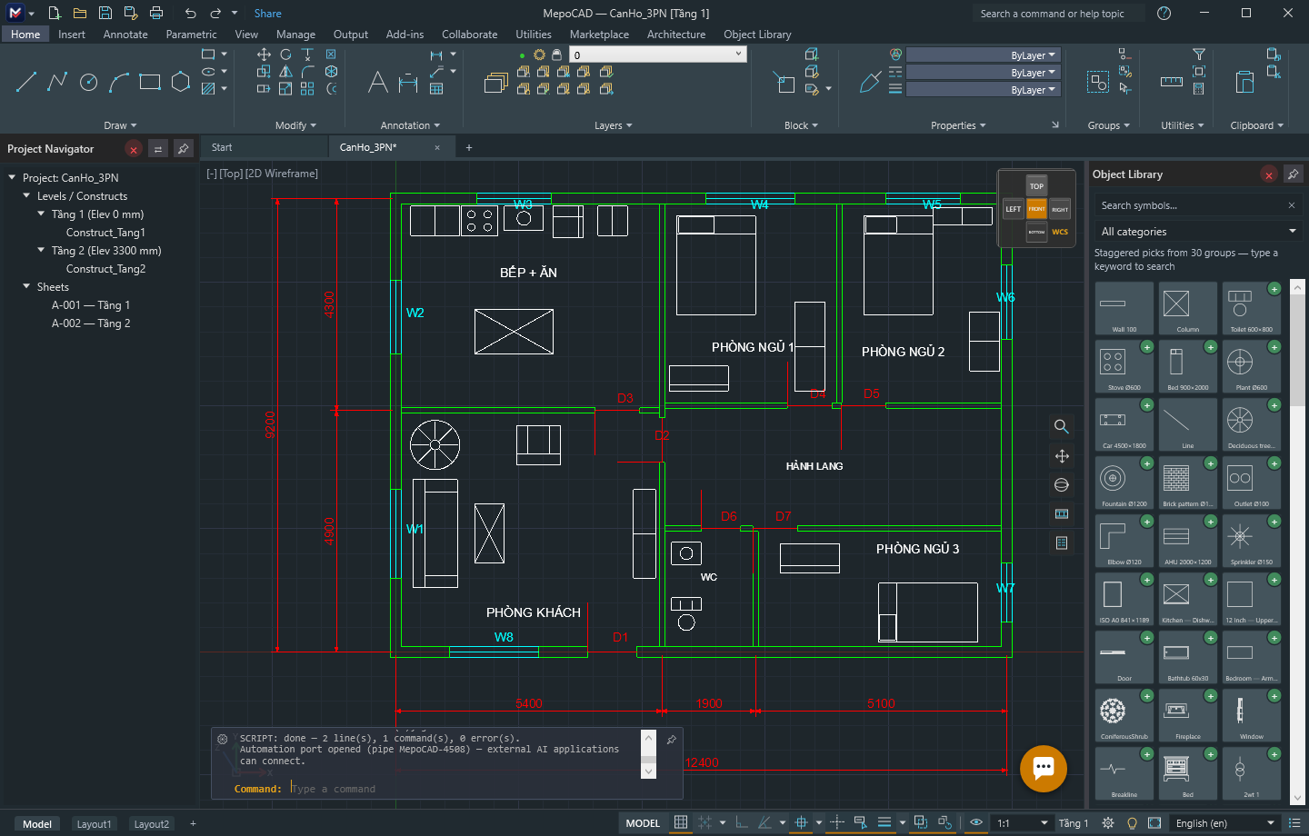
Task: Click the Insert Block icon
Action: (x=784, y=83)
